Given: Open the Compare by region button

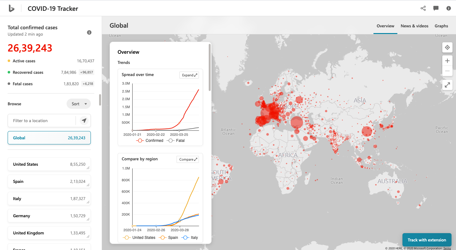Looking at the screenshot, I should tap(188, 159).
